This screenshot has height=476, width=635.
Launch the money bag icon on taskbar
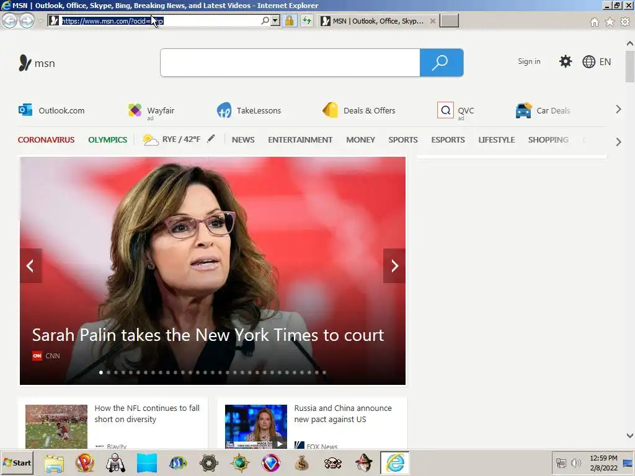pos(302,463)
